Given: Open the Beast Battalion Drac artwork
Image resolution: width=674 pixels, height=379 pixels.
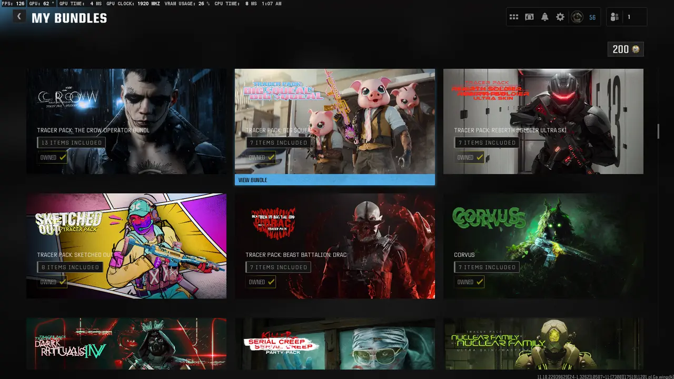Looking at the screenshot, I should point(335,246).
